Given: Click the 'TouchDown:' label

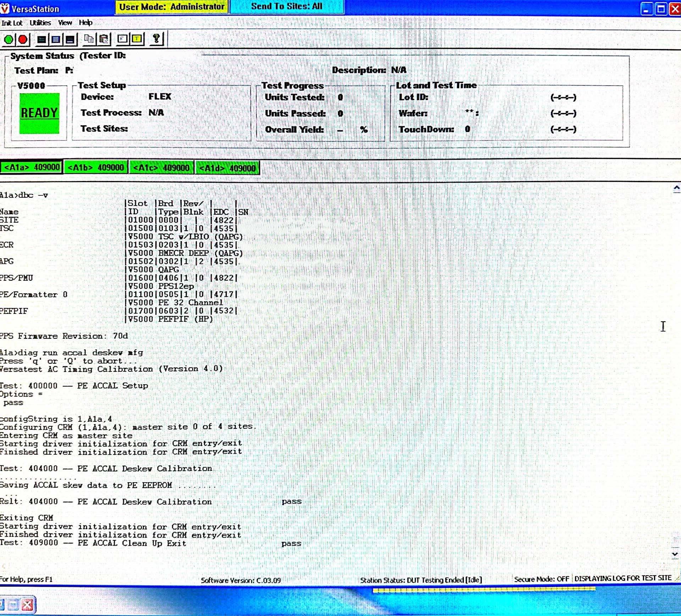Looking at the screenshot, I should click(x=426, y=129).
